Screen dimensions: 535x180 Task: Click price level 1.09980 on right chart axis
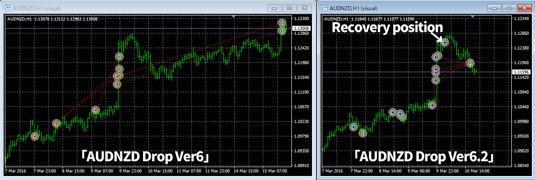coord(521,122)
